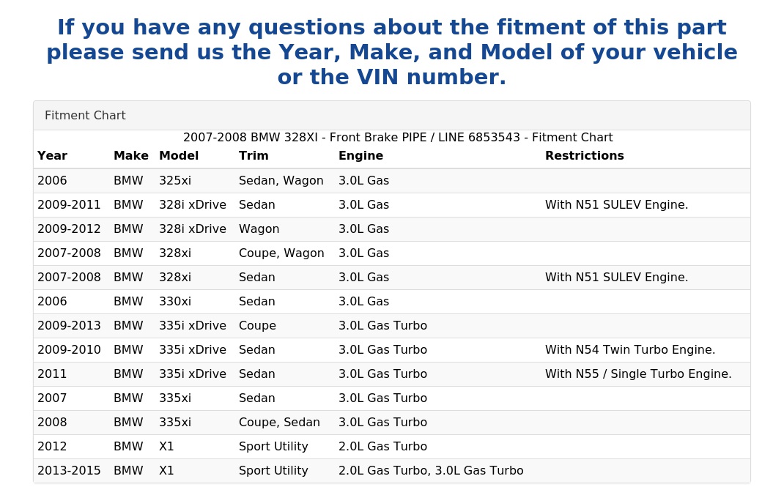Click the Model column header
This screenshot has width=762, height=498.
point(179,156)
